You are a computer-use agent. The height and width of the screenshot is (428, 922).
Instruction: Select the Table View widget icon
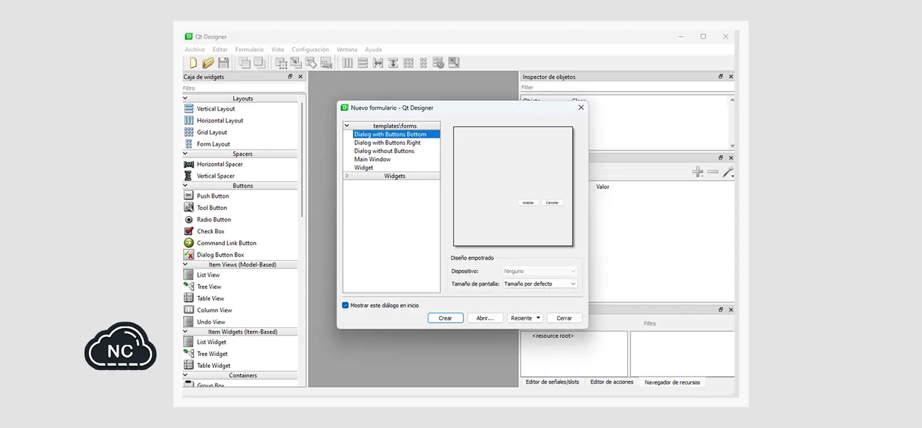[x=189, y=298]
